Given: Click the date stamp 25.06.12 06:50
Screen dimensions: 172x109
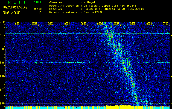Looking at the screenshot, I should point(11,13).
